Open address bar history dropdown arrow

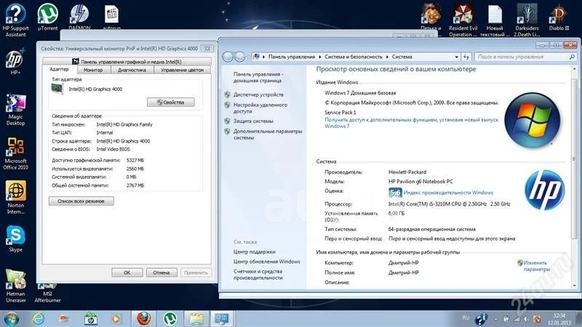tap(457, 57)
